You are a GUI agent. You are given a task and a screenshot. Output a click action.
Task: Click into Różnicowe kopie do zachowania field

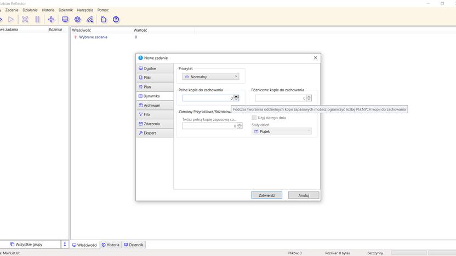[x=281, y=98]
